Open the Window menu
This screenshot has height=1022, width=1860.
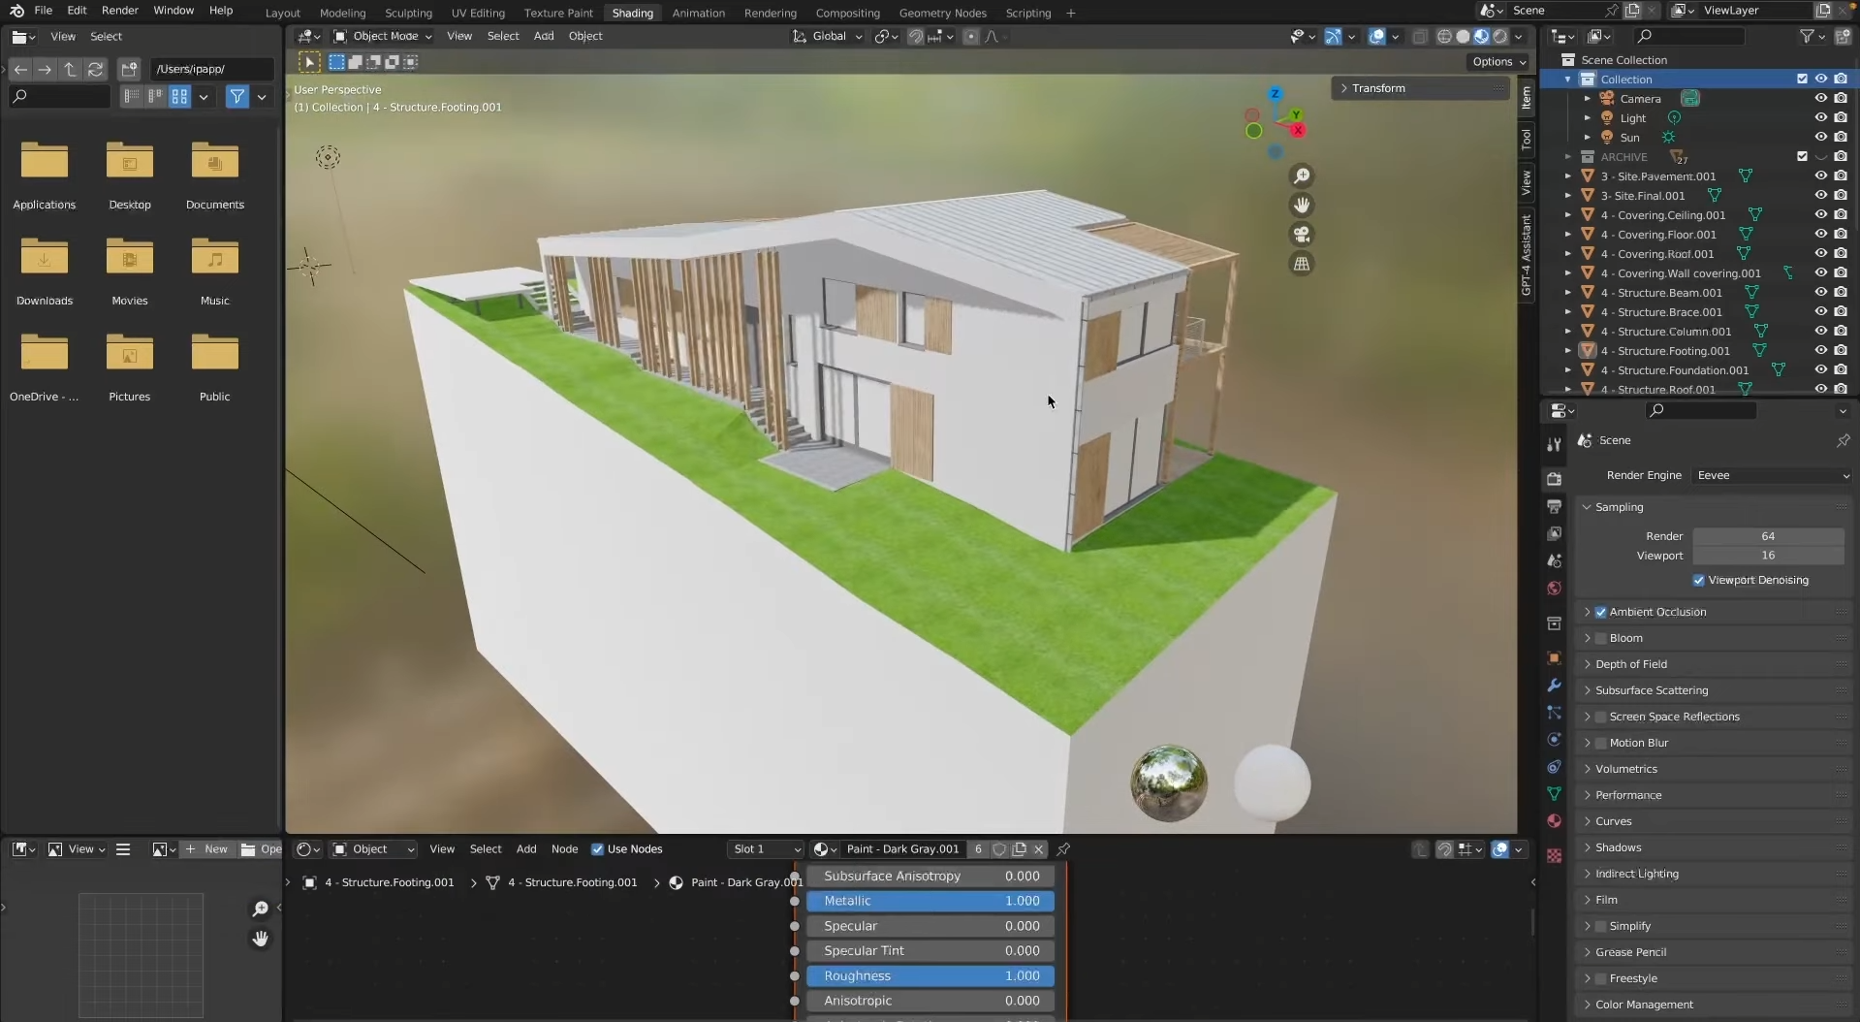pyautogui.click(x=173, y=10)
